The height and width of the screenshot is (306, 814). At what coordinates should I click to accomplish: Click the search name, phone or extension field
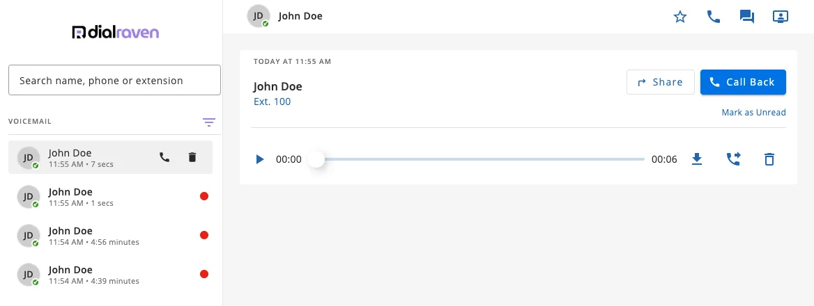[115, 80]
